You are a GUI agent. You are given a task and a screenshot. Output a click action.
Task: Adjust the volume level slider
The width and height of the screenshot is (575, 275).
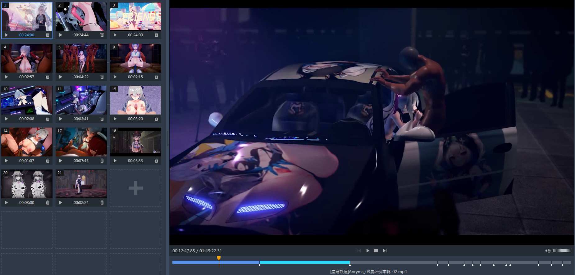[x=562, y=251]
